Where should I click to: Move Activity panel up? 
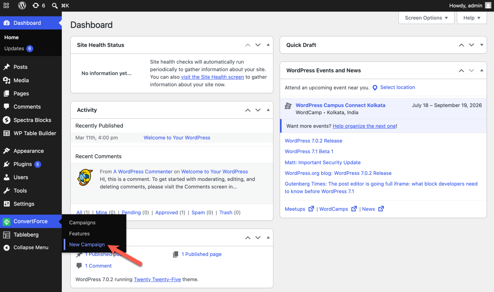(248, 110)
